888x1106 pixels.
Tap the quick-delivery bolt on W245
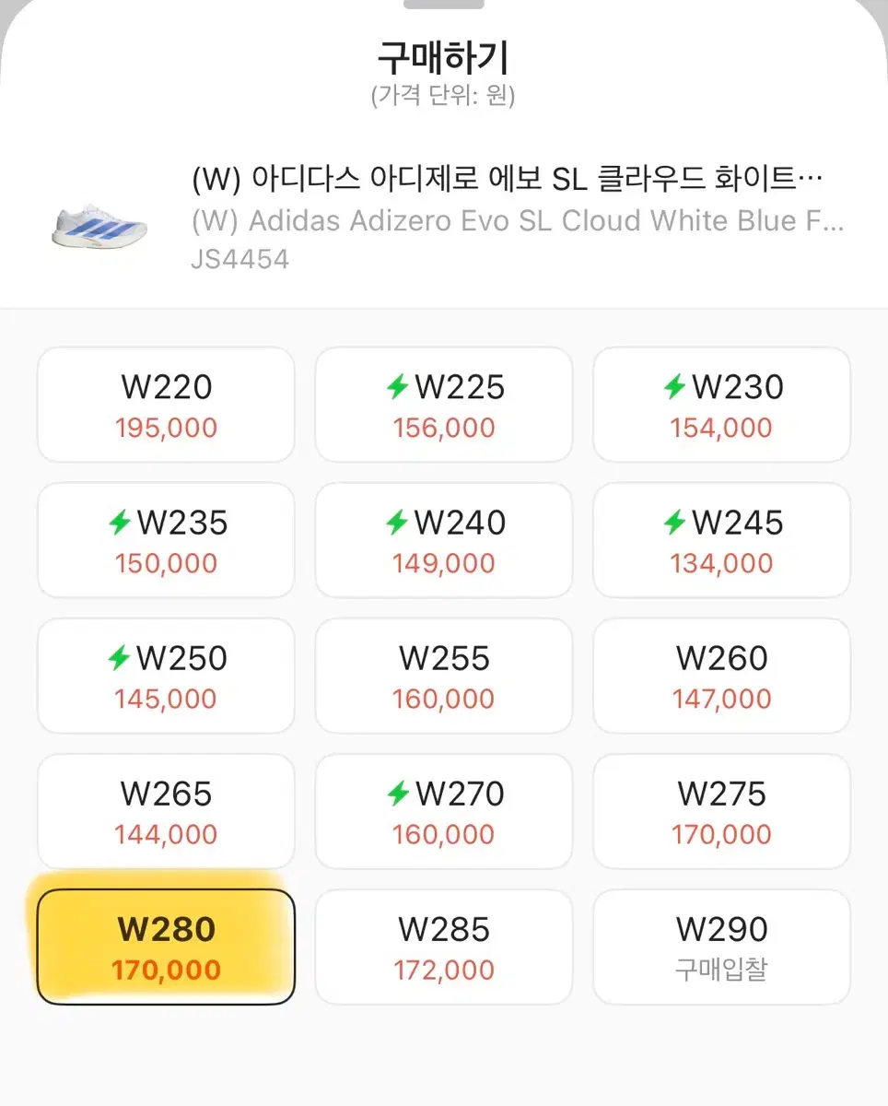(x=674, y=524)
